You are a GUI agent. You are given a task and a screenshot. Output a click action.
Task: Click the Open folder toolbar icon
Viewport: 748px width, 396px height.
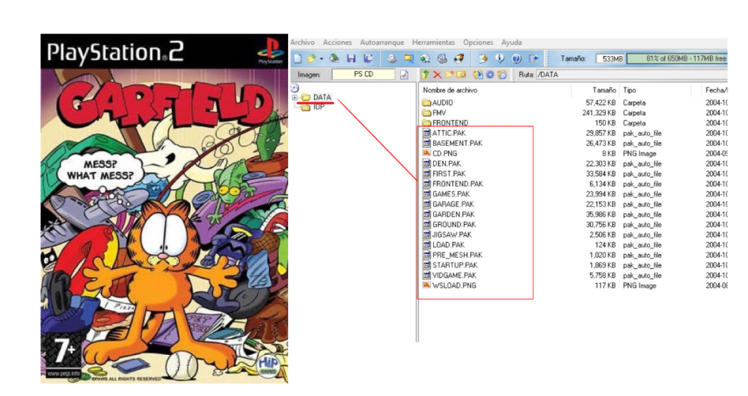(311, 58)
